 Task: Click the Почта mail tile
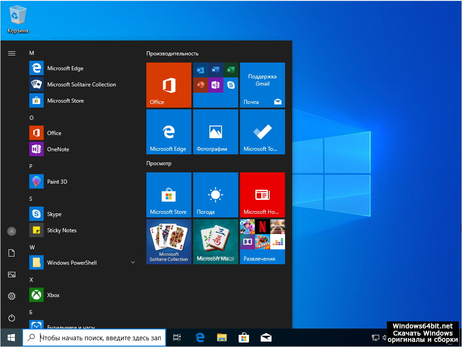(262, 85)
